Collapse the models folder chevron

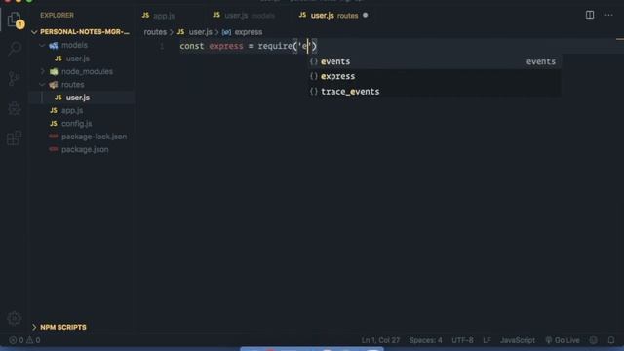(x=42, y=46)
